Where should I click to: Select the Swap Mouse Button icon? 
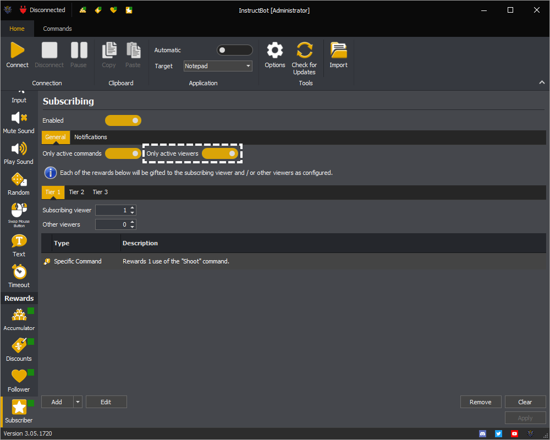pyautogui.click(x=19, y=211)
